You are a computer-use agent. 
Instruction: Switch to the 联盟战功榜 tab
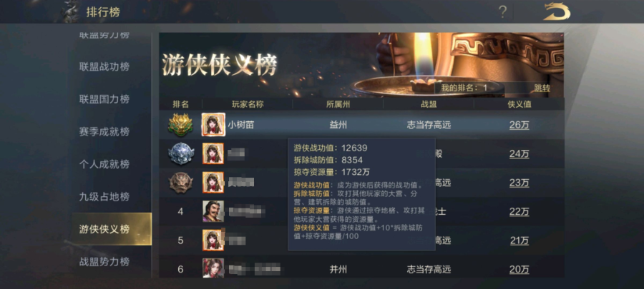104,67
